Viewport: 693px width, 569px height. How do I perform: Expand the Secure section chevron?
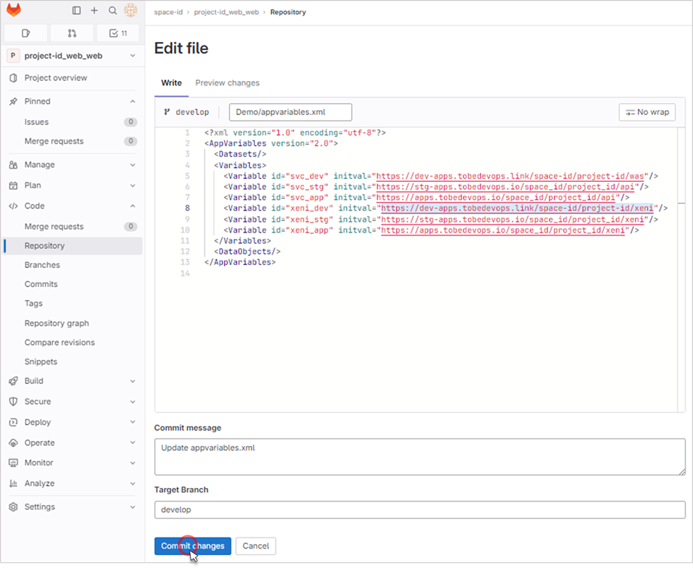pyautogui.click(x=133, y=402)
